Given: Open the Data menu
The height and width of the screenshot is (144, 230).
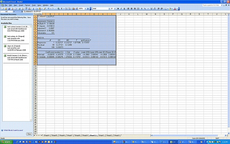Looking at the screenshot, I should click(x=39, y=5).
